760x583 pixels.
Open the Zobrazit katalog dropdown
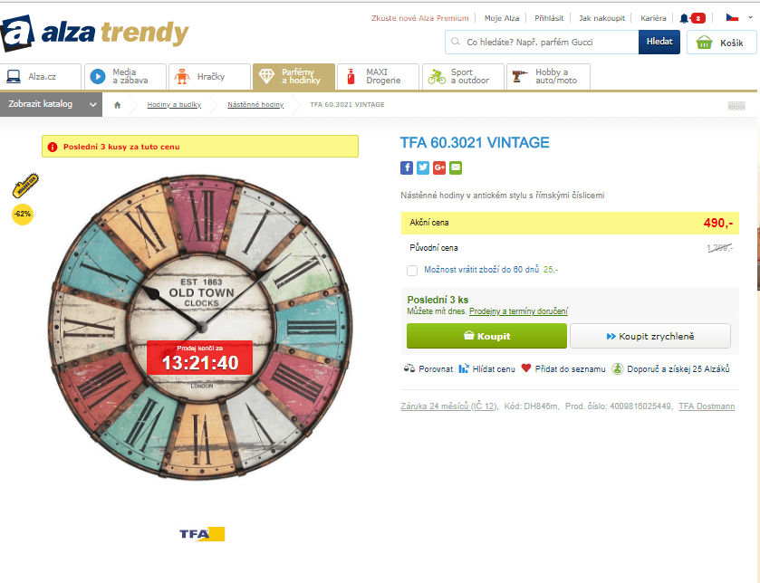[x=50, y=104]
